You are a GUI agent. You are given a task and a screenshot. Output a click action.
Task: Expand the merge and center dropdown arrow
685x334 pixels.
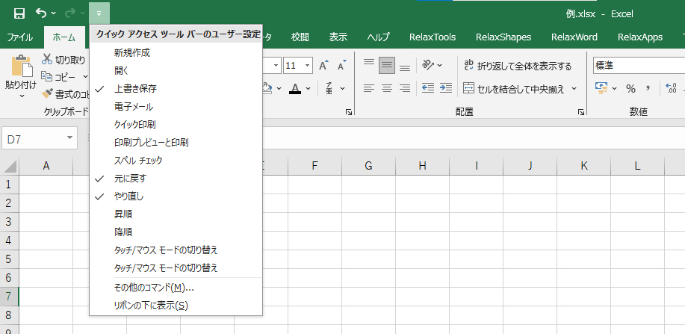coord(574,89)
